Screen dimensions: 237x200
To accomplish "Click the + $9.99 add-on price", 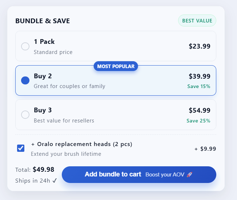I will pyautogui.click(x=205, y=149).
